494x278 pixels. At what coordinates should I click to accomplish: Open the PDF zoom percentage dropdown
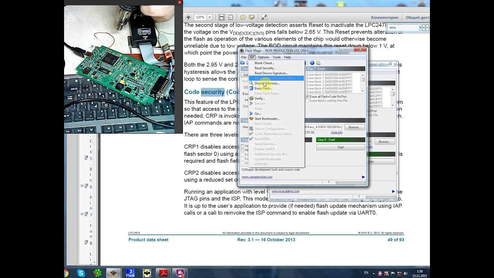point(210,17)
